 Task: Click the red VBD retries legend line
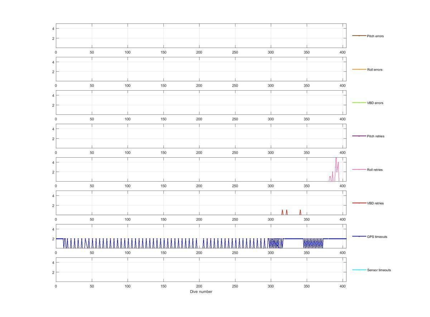click(359, 203)
